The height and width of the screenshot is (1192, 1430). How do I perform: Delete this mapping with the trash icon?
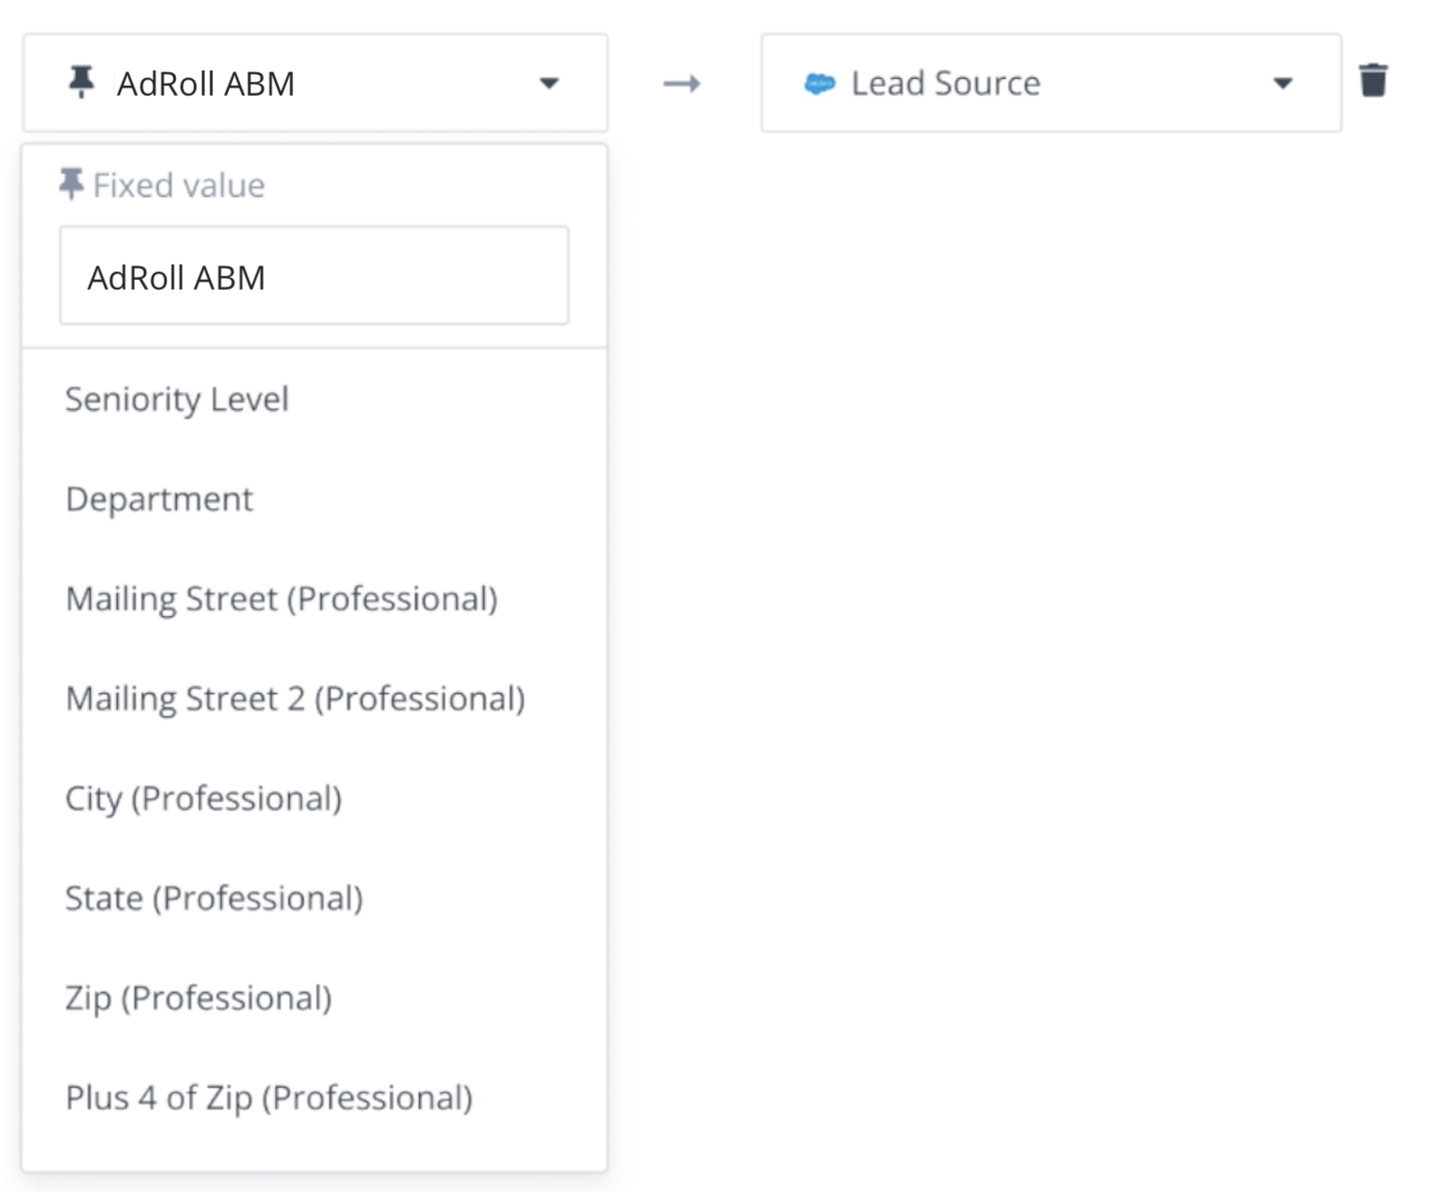pyautogui.click(x=1373, y=80)
